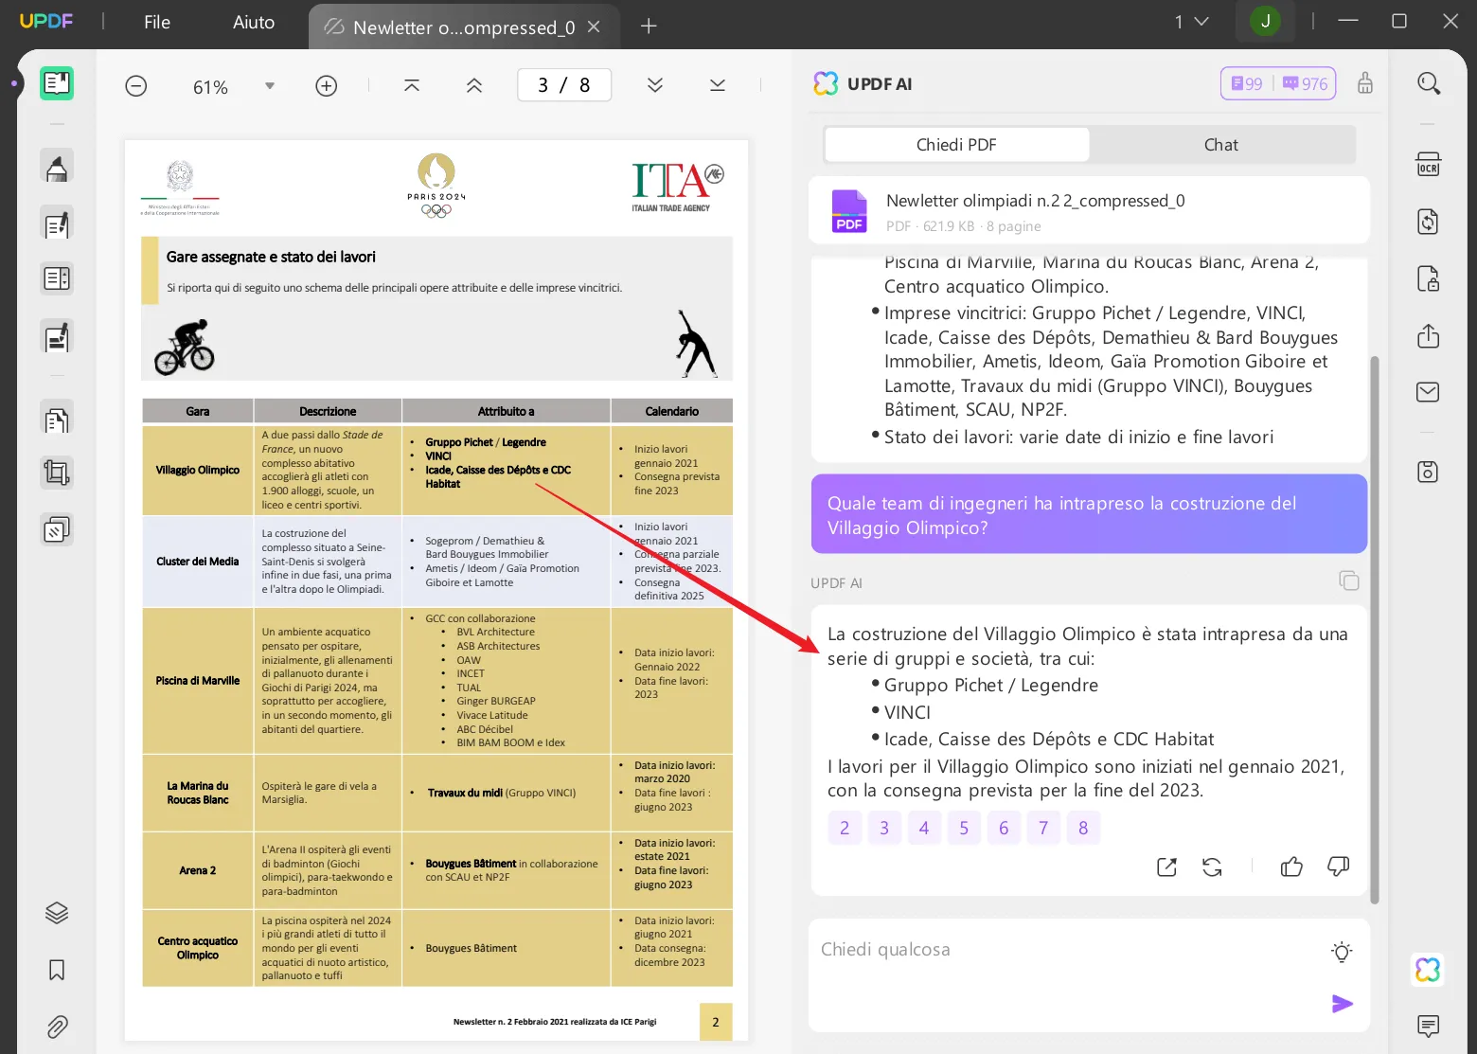Open the cited page 8 reference
The height and width of the screenshot is (1054, 1477).
[1083, 828]
